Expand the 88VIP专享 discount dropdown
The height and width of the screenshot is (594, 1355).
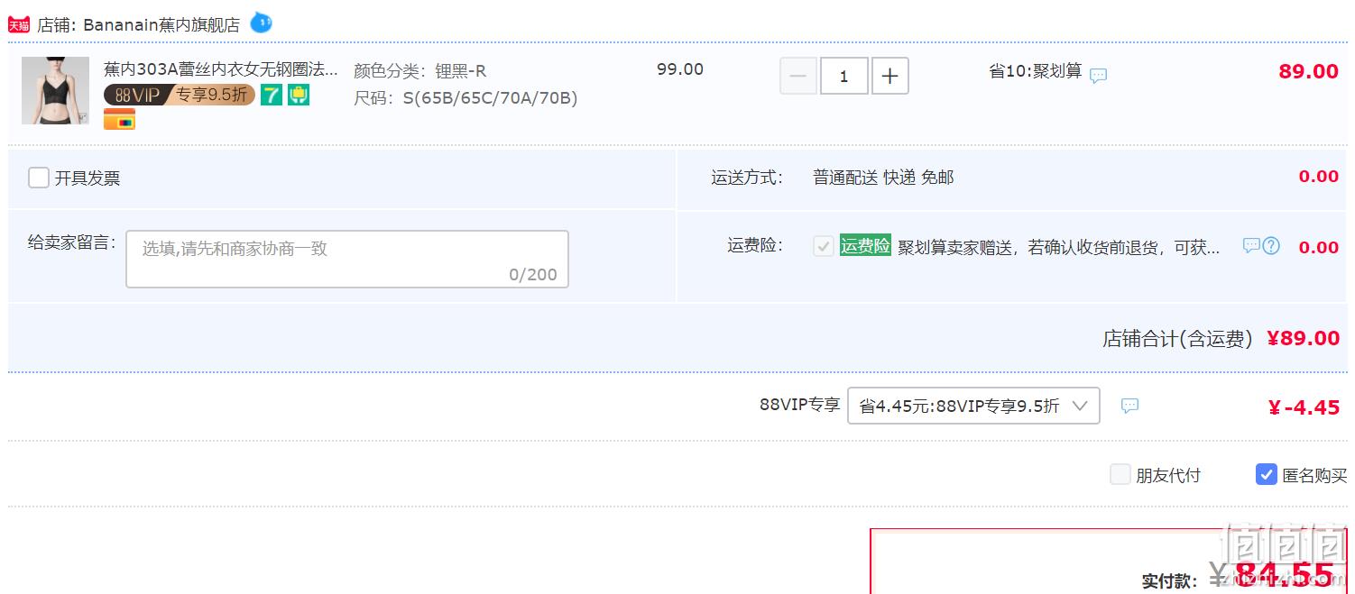point(973,406)
